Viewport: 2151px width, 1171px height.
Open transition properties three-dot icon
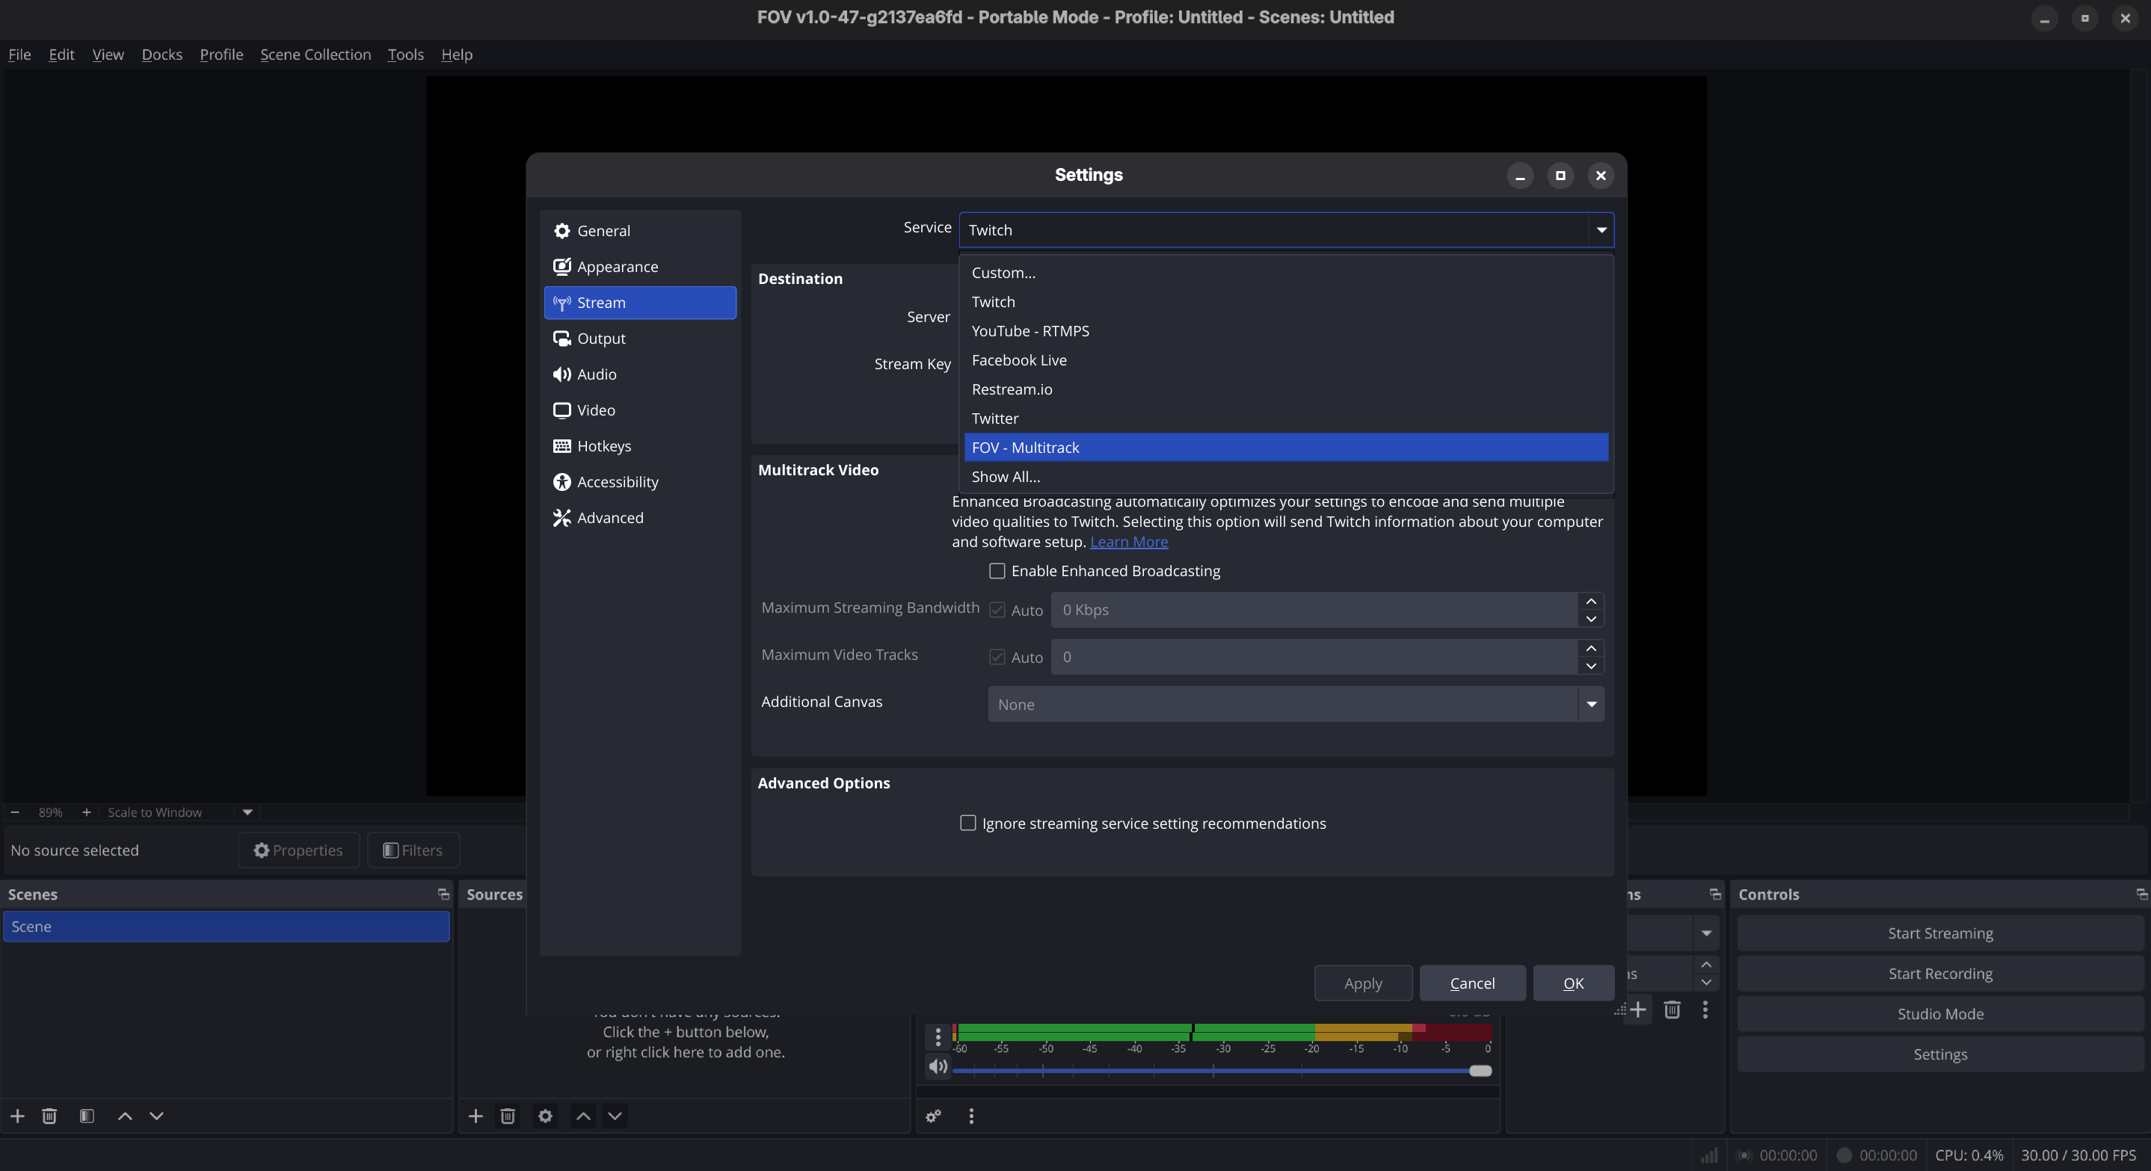1705,1010
